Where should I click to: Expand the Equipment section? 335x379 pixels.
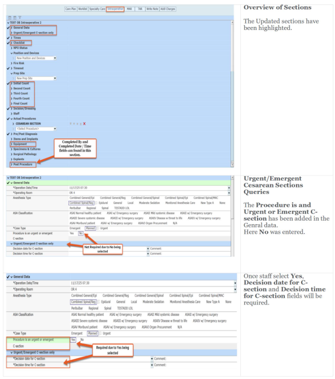point(20,144)
